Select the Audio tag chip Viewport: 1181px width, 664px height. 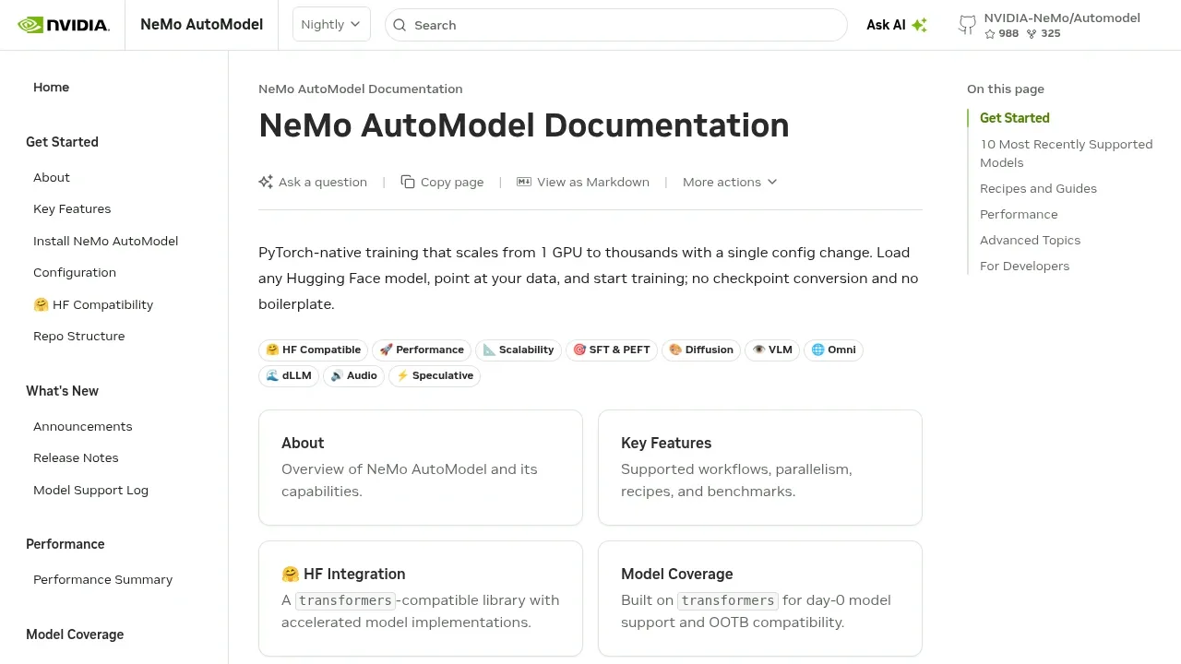353,375
